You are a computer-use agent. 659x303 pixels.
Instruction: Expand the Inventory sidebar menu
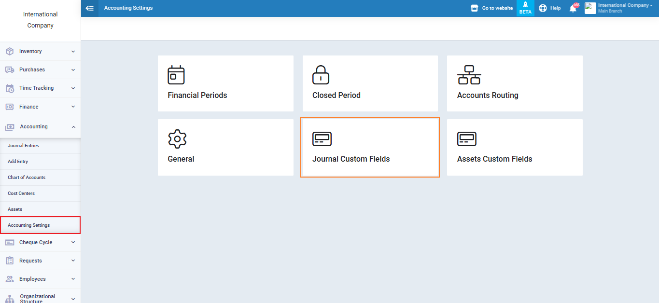click(x=41, y=51)
